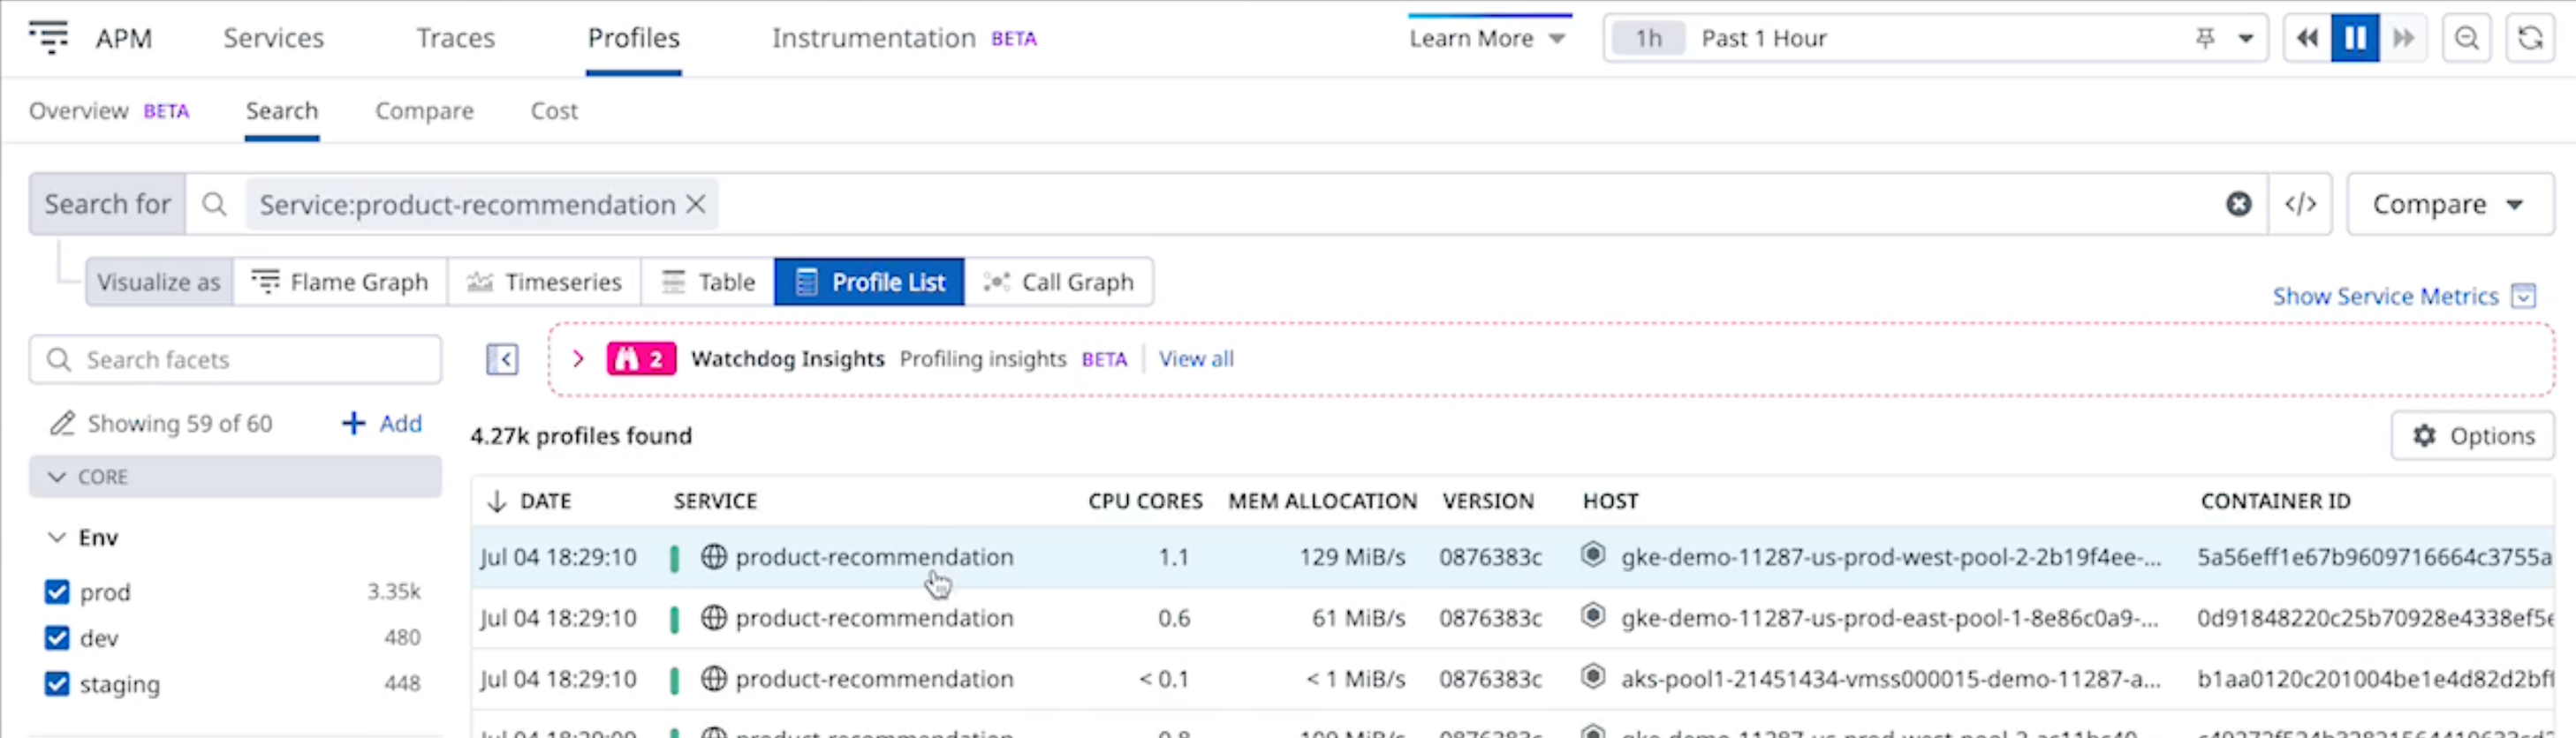Screen dimensions: 2576x738
Task: Click the globe icon in the 61 MiB/s row
Action: click(713, 617)
